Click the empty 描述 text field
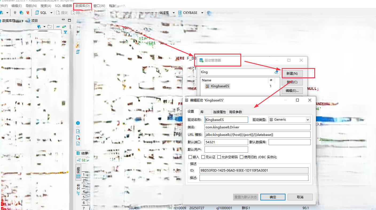This screenshot has width=376, height=210. coord(254,178)
